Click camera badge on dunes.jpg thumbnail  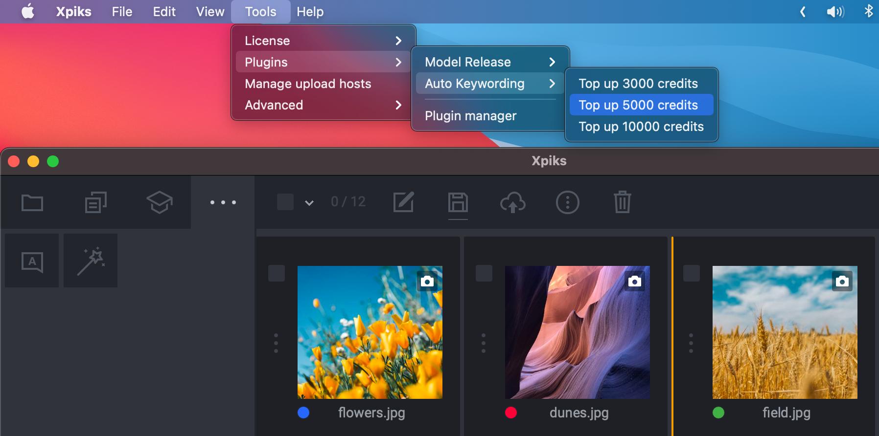(635, 281)
